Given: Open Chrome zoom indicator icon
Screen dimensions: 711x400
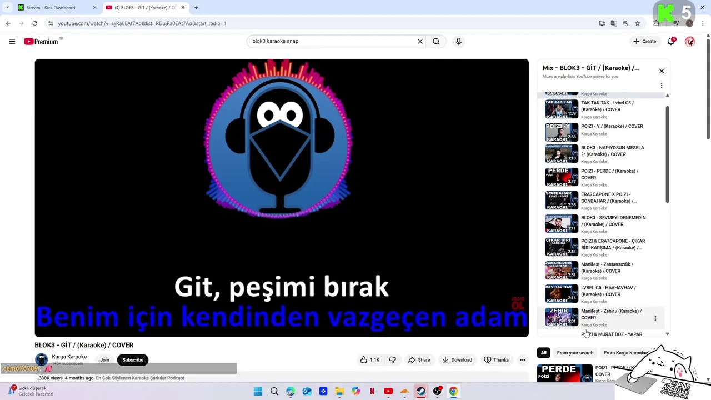Looking at the screenshot, I should click(x=625, y=23).
